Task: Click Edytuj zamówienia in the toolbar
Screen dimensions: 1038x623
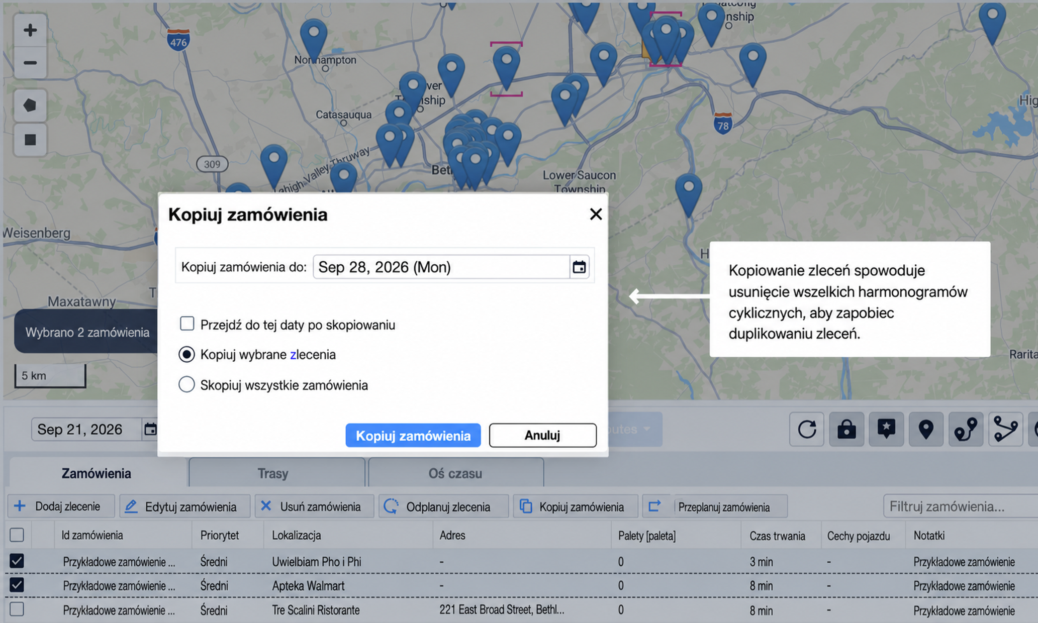Action: coord(184,506)
